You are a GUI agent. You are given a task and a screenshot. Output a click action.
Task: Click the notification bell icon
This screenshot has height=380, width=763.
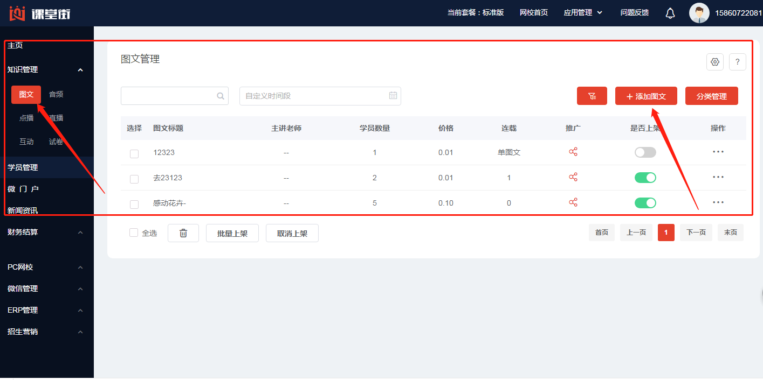click(670, 13)
